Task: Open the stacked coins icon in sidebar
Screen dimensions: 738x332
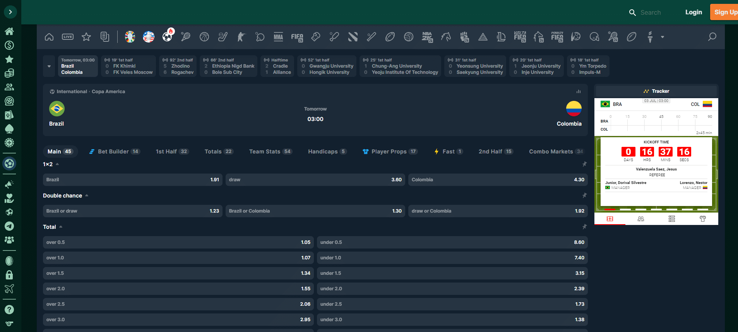Action: [x=9, y=73]
